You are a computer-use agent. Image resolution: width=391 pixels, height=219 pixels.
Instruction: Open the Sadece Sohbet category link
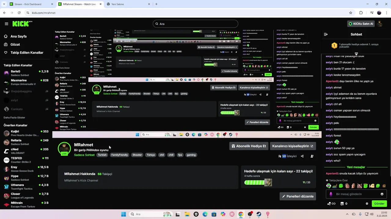[x=84, y=155]
